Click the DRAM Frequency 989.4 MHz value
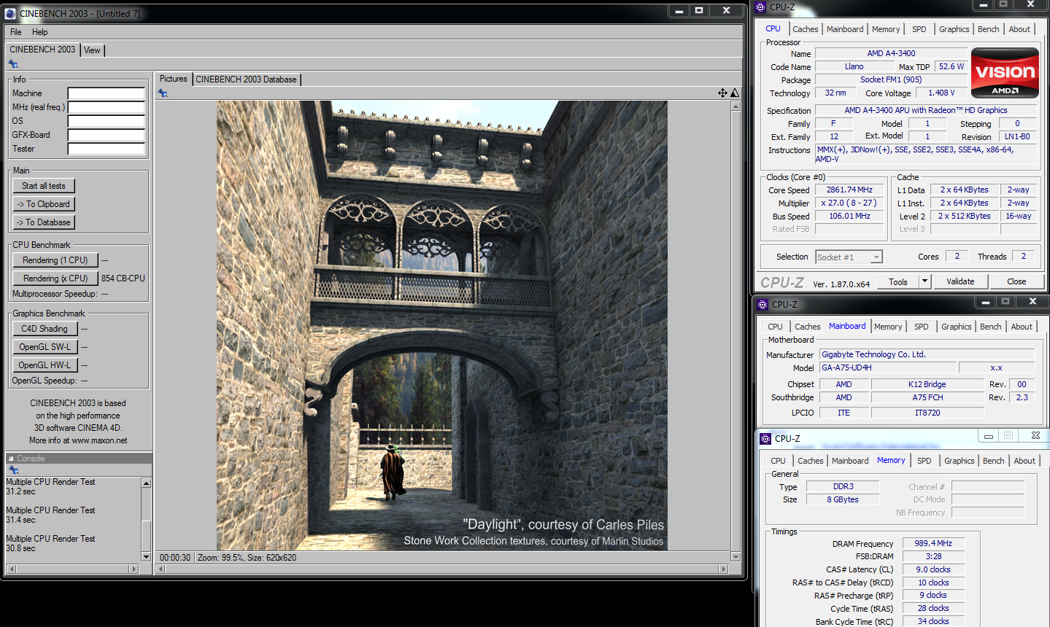Image resolution: width=1050 pixels, height=627 pixels. (x=933, y=543)
